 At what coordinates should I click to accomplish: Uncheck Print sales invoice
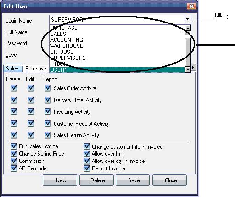pyautogui.click(x=14, y=146)
